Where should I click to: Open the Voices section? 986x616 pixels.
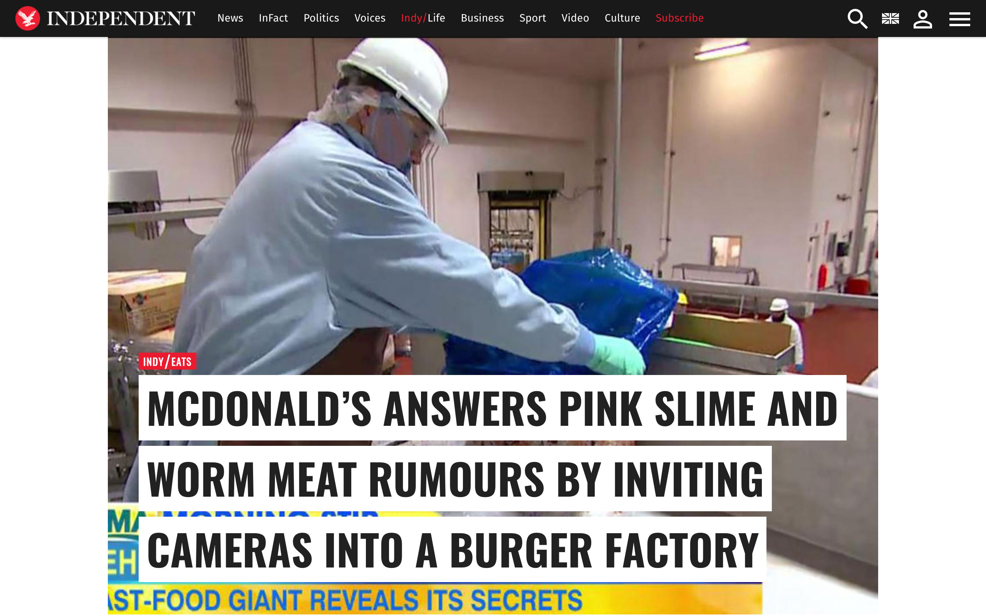click(x=369, y=18)
